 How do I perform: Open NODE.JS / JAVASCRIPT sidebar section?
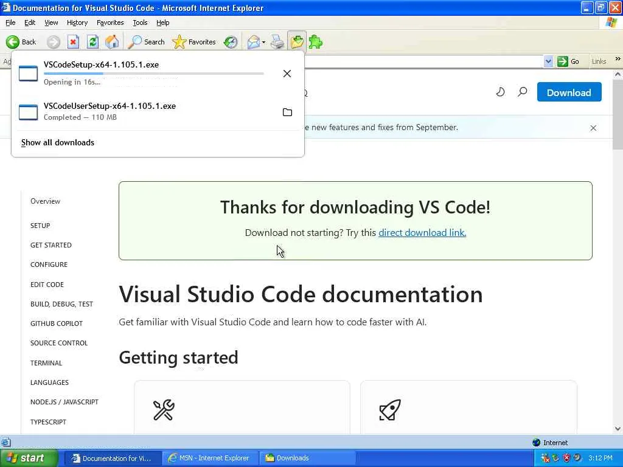click(64, 402)
